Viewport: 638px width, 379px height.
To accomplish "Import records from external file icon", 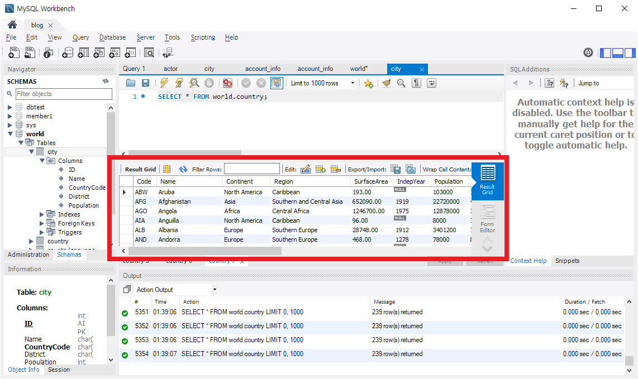I will tap(411, 169).
